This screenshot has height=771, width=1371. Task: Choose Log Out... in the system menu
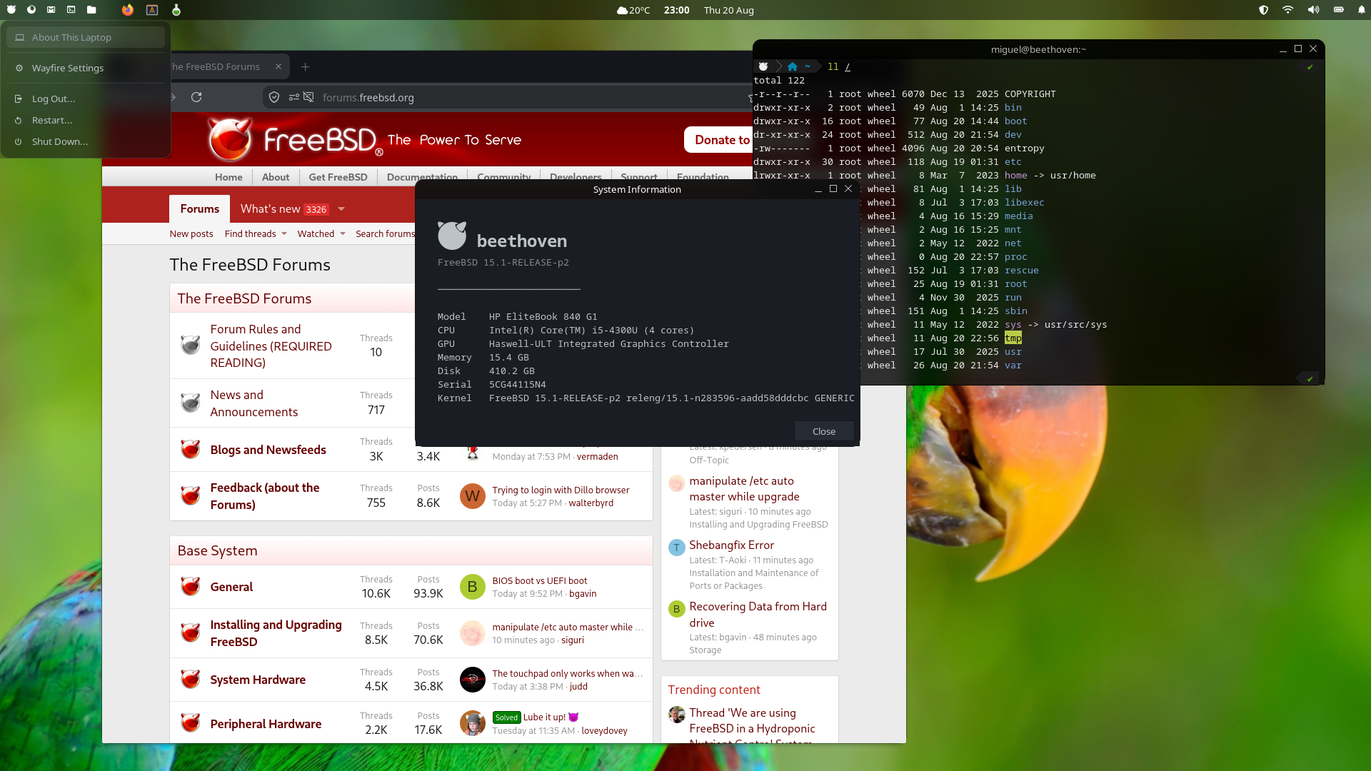click(x=86, y=99)
